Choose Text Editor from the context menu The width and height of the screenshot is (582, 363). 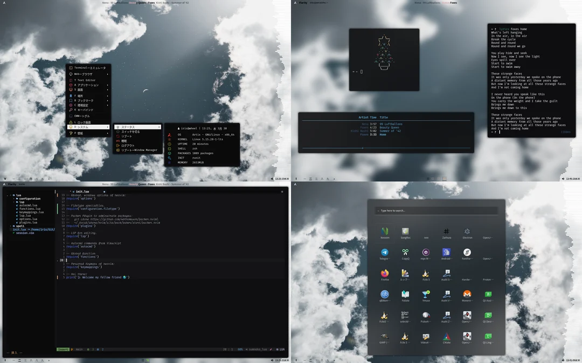pos(85,80)
